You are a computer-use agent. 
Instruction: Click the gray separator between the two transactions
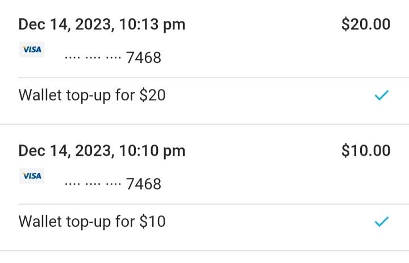[x=204, y=125]
